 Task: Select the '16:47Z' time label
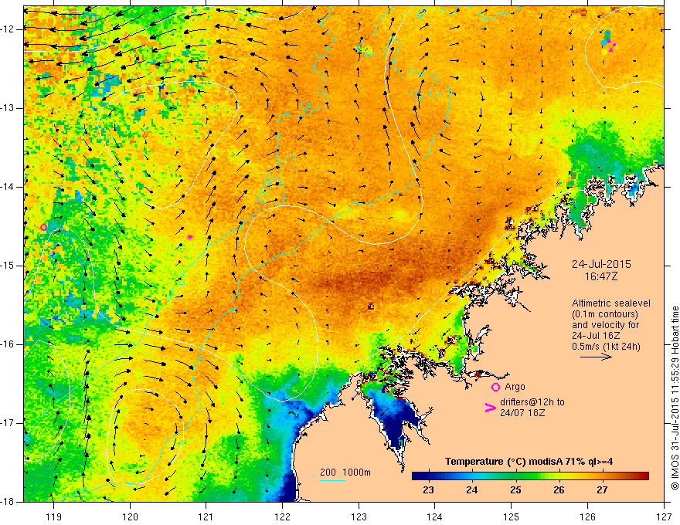[x=600, y=276]
